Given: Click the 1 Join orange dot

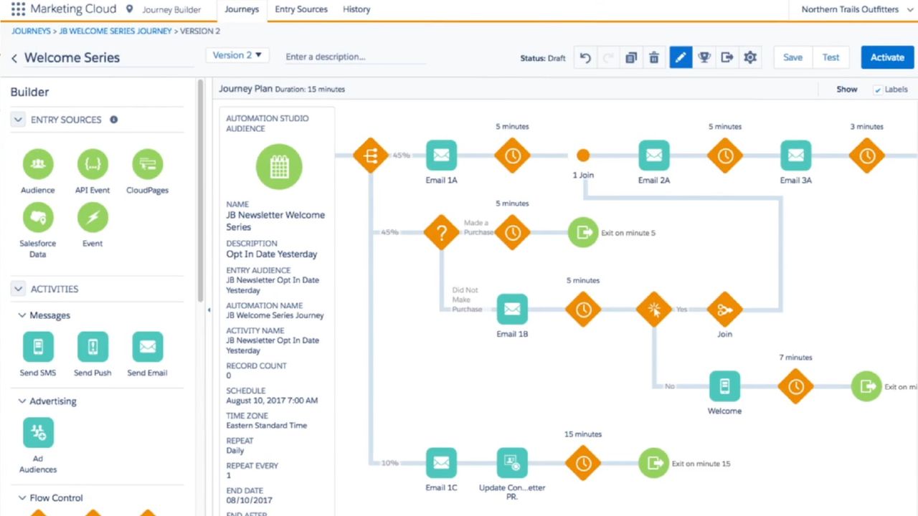Looking at the screenshot, I should [x=583, y=155].
